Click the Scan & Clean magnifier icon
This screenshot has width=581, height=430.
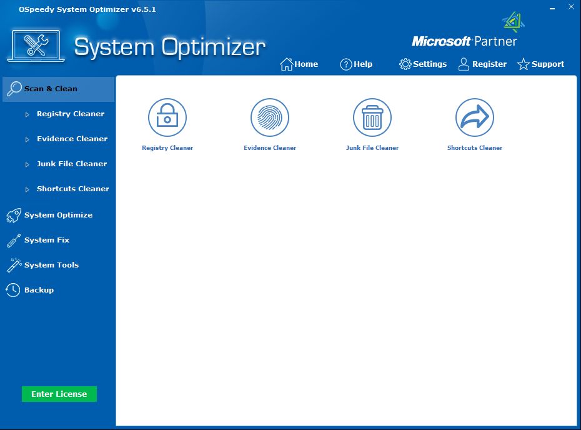14,89
